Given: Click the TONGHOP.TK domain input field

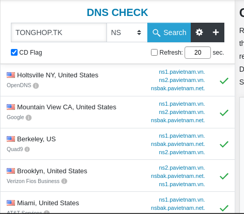Looking at the screenshot, I should pyautogui.click(x=59, y=32).
